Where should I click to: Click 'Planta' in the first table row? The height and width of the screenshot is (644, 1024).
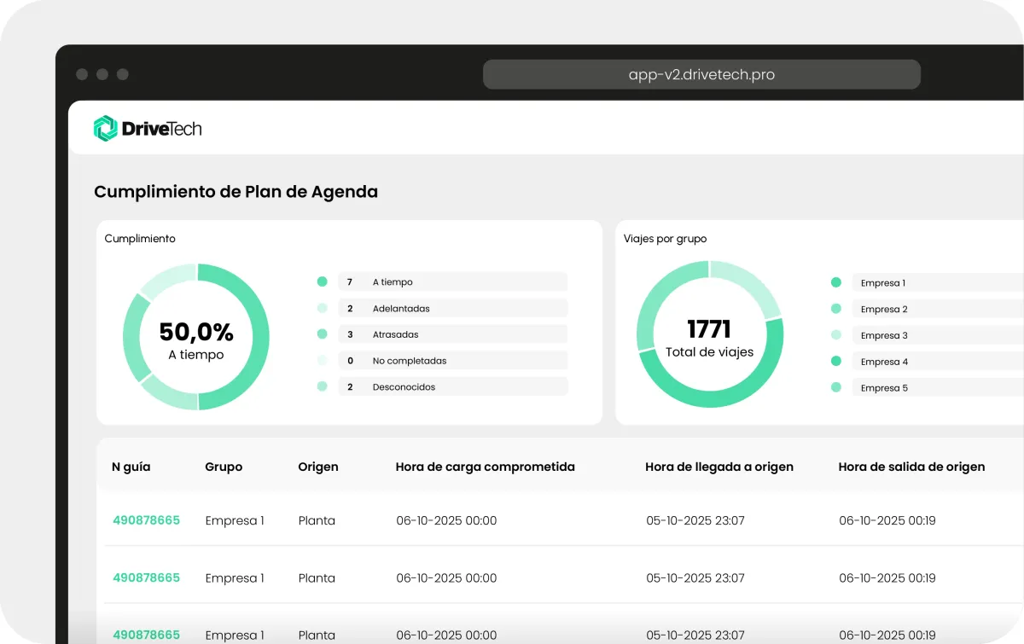tap(317, 520)
